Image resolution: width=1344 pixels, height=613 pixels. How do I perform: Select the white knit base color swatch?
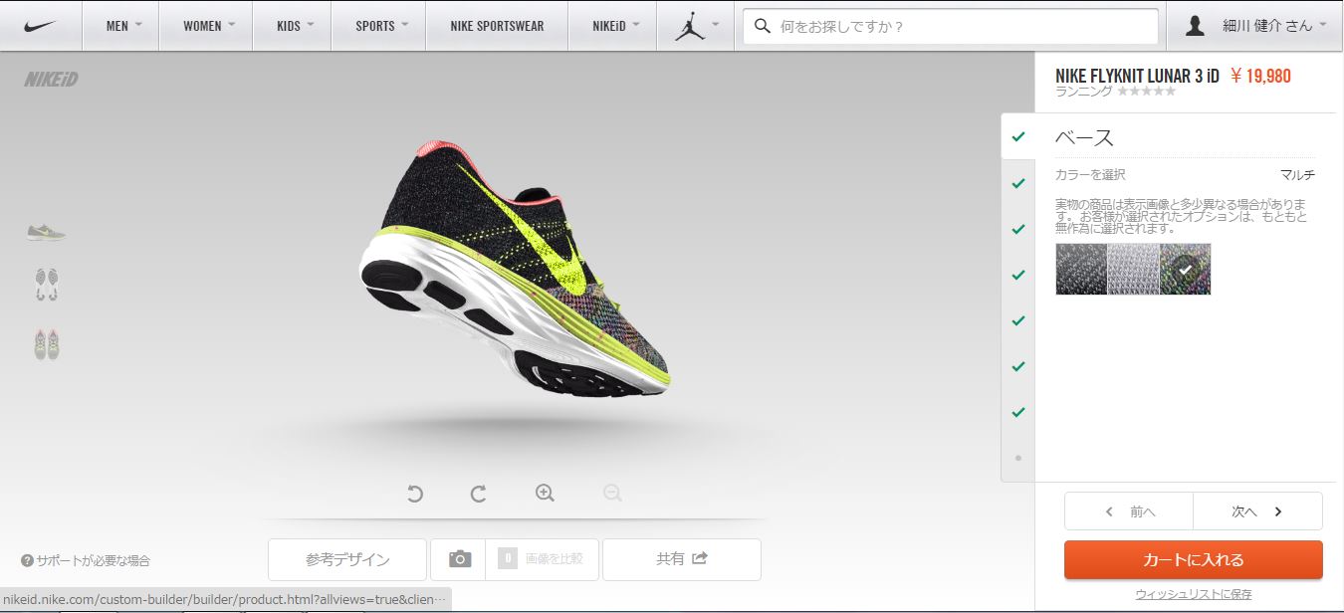(1133, 269)
